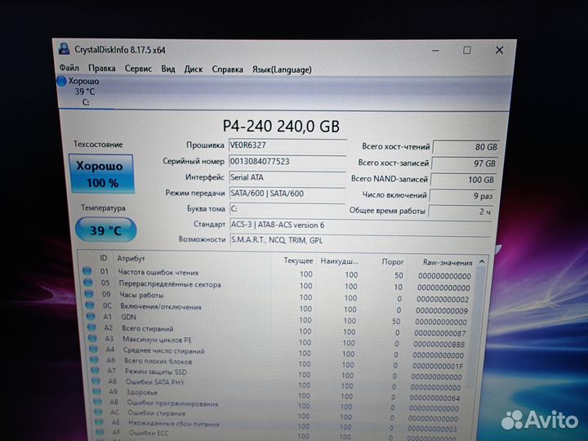Open the Справка menu
The width and height of the screenshot is (588, 441).
(227, 69)
